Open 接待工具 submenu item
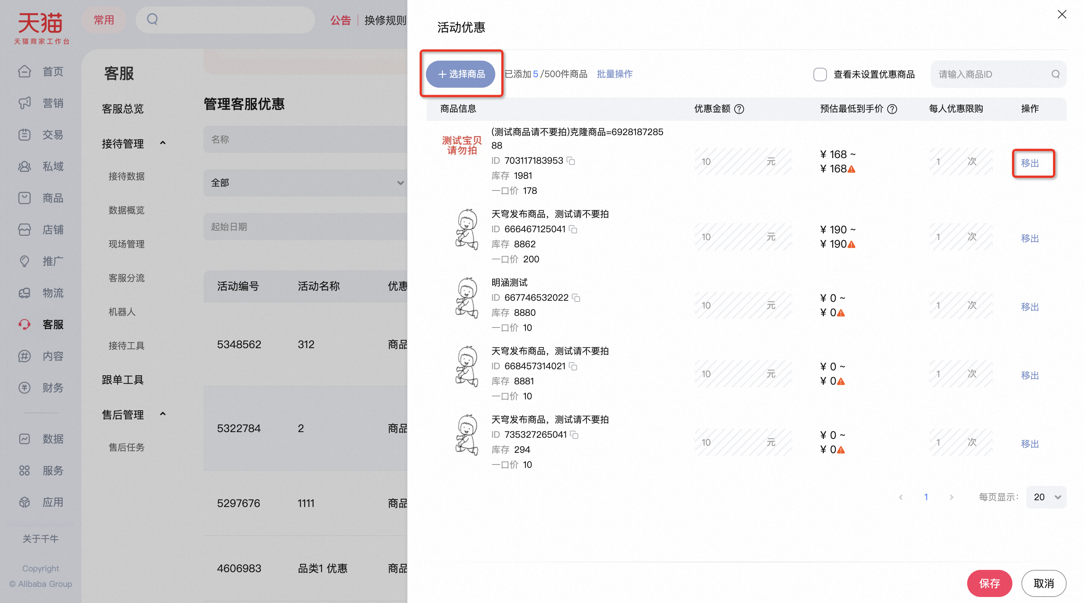The width and height of the screenshot is (1084, 603). (126, 346)
